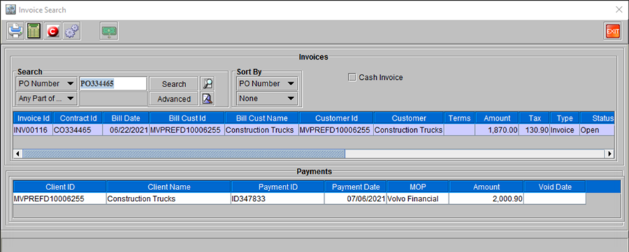Click the MOP column header

(x=418, y=187)
